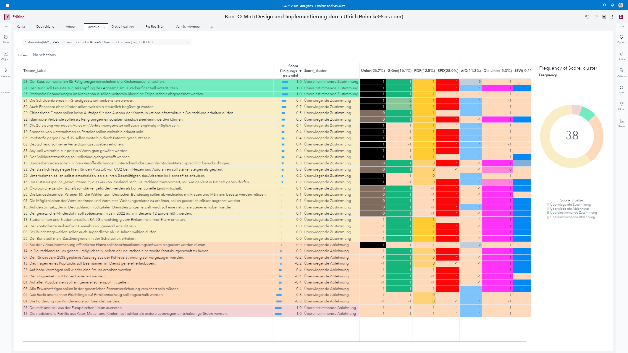Click the Union(26.7%) column header
The image size is (628, 353).
[373, 71]
